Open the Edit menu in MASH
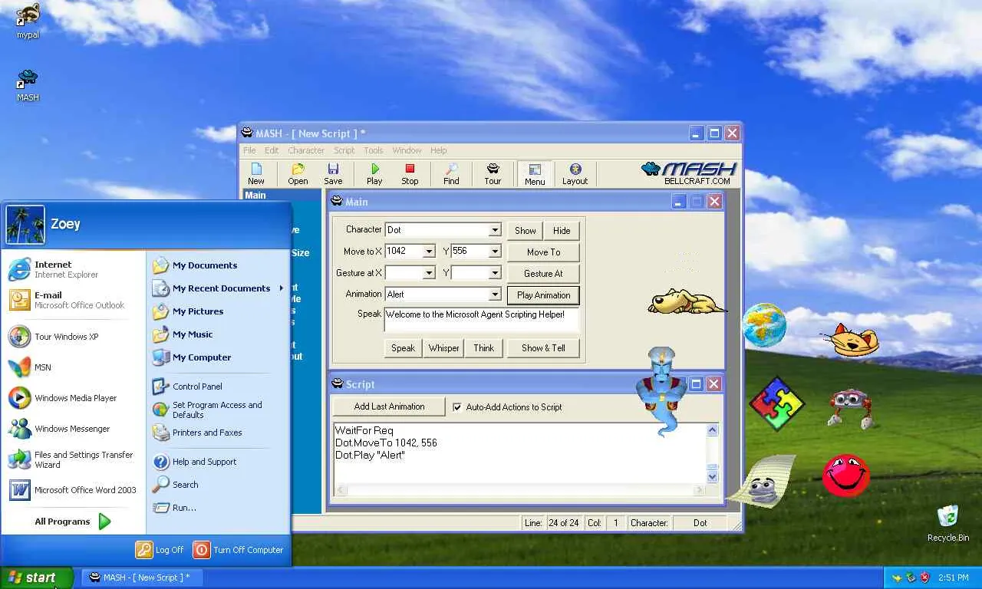This screenshot has height=589, width=982. 272,150
